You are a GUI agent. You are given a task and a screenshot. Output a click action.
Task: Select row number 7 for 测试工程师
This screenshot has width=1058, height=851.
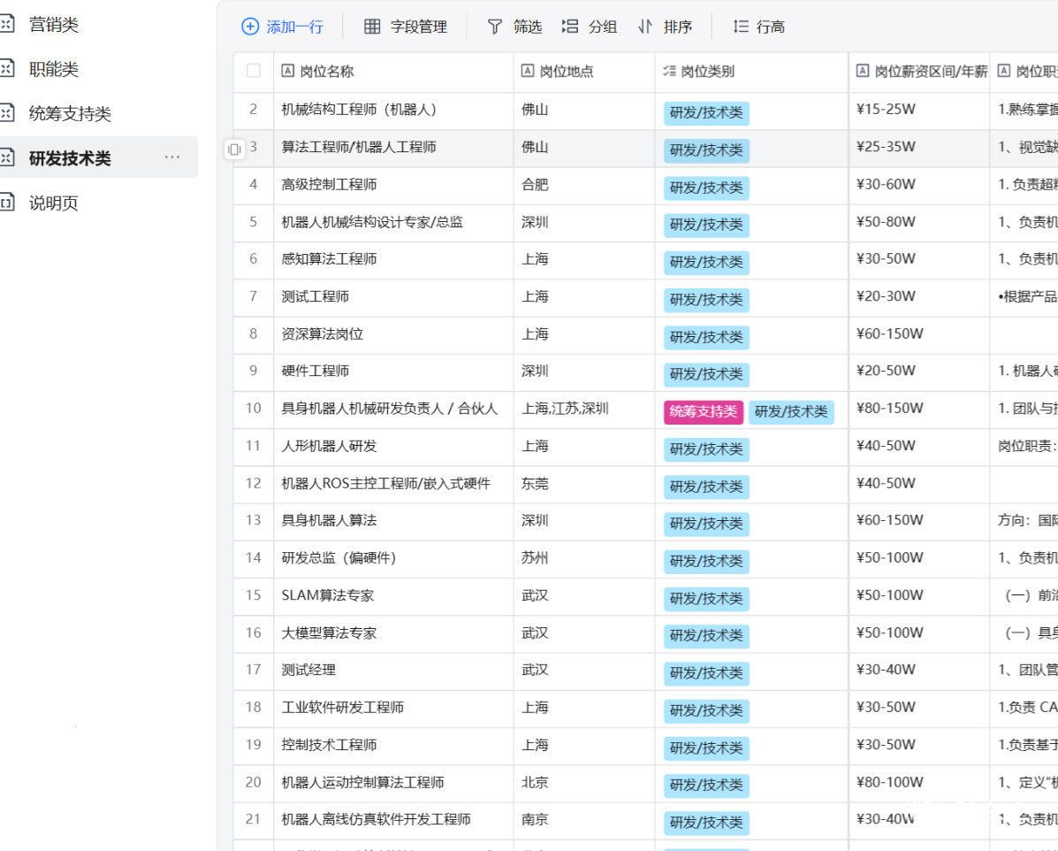click(x=254, y=296)
